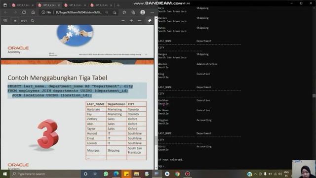Open Cortana from the taskbar
This screenshot has height=178, width=316.
pyautogui.click(x=85, y=174)
